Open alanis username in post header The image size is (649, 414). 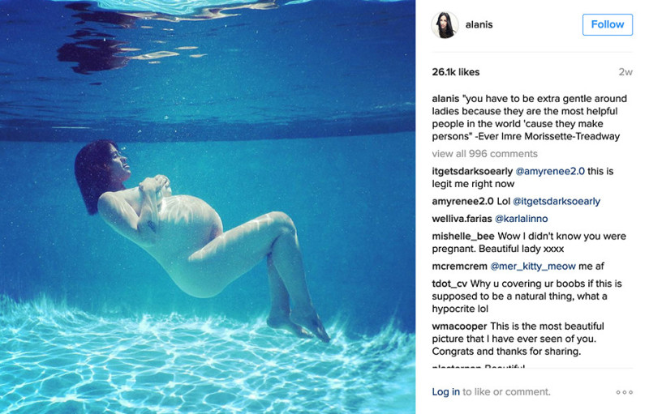479,25
